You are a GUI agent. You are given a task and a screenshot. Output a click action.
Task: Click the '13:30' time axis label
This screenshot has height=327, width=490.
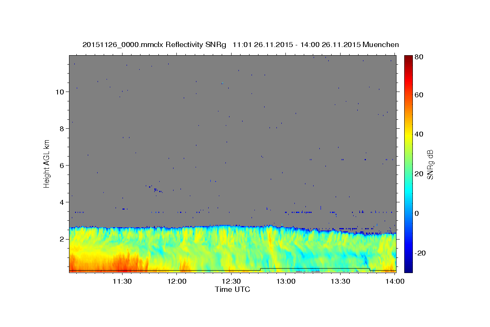pos(341,281)
